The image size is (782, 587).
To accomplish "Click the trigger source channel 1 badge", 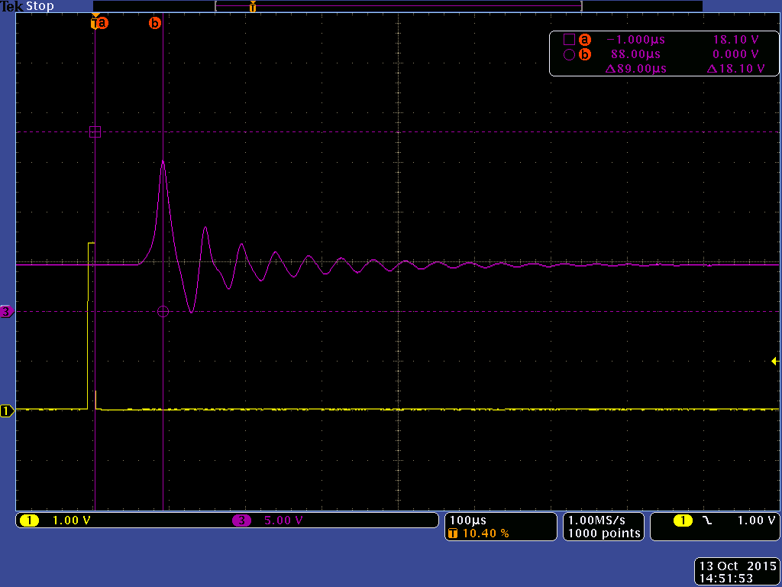I will pos(683,521).
